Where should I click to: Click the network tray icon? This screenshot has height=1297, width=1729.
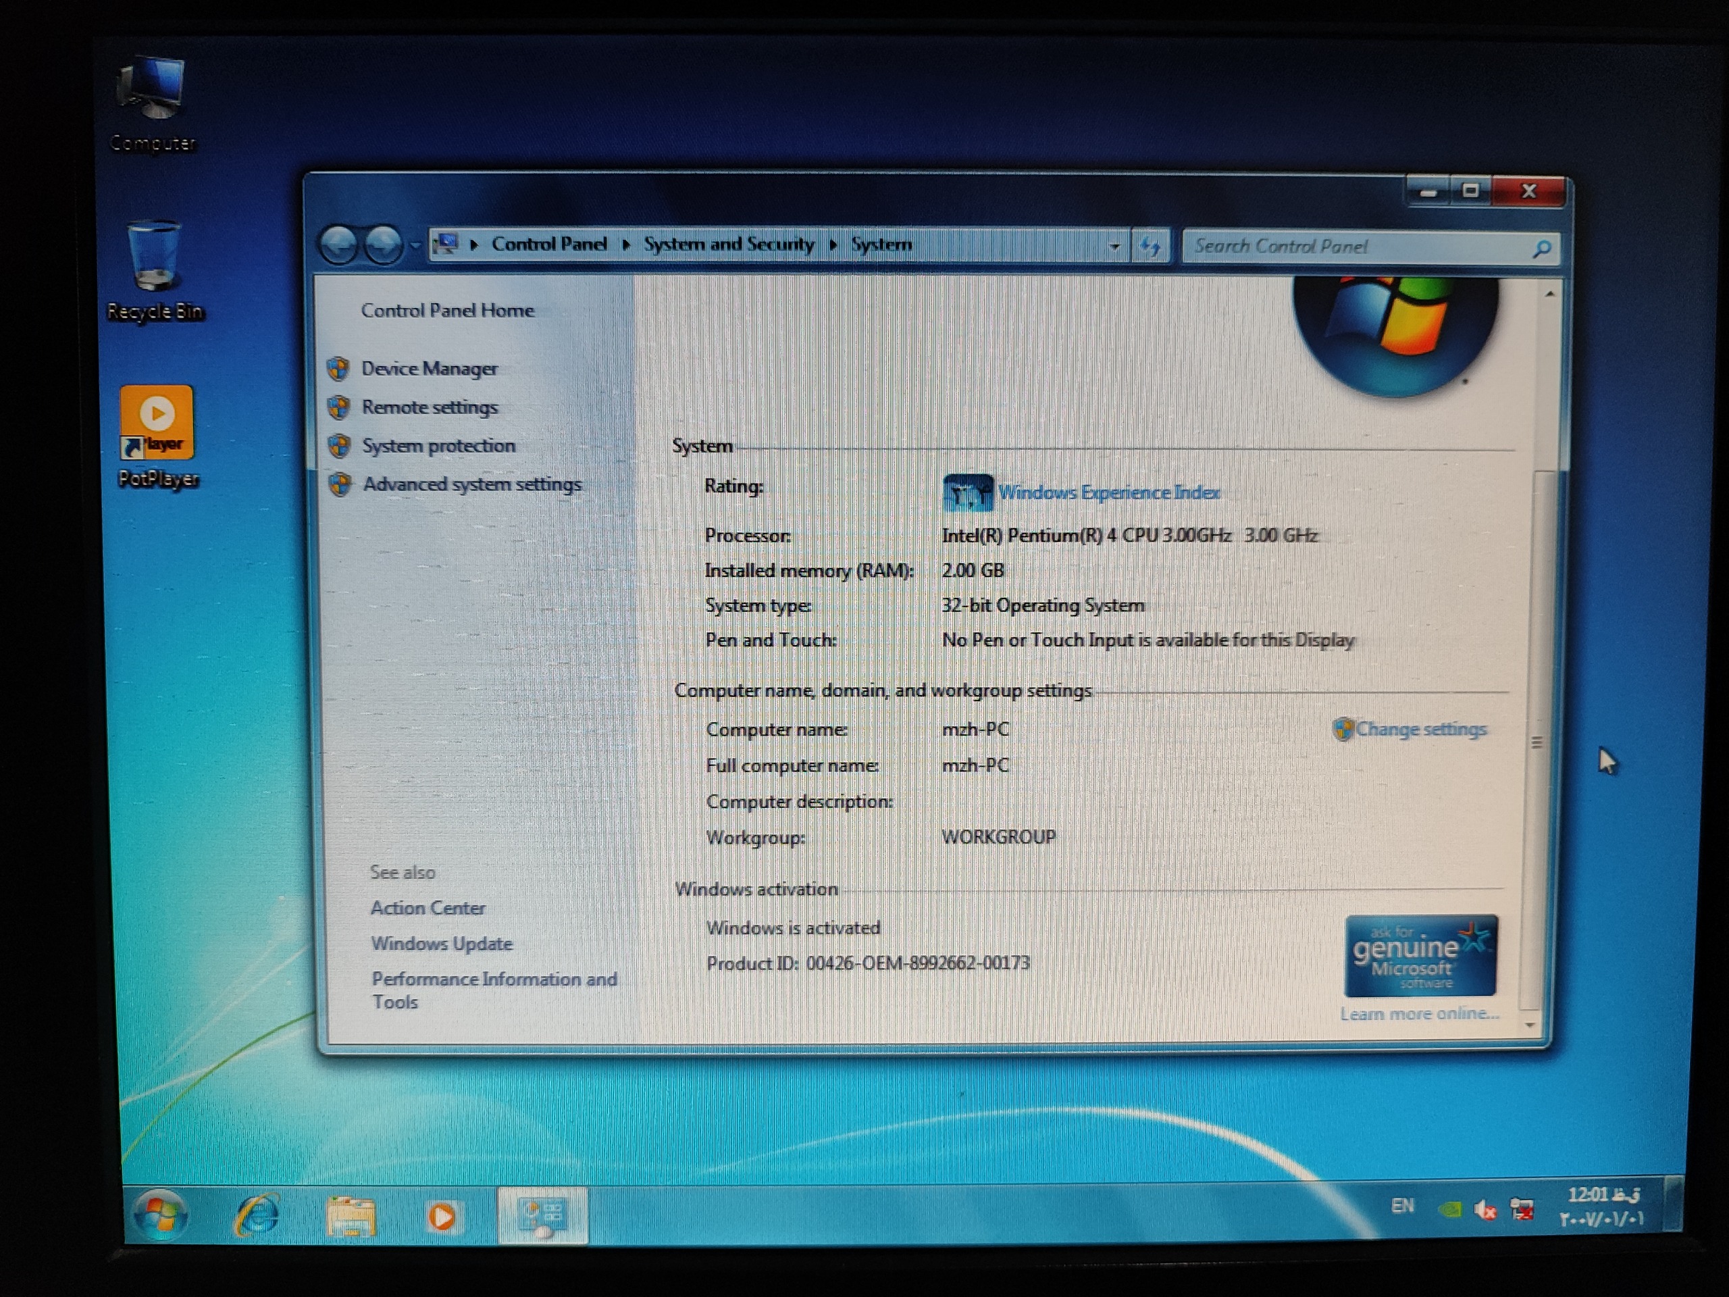(x=1521, y=1211)
